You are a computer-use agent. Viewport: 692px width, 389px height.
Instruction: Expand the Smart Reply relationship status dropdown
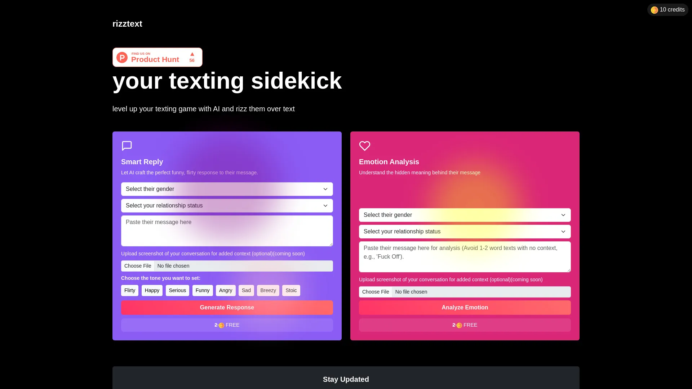pos(227,206)
